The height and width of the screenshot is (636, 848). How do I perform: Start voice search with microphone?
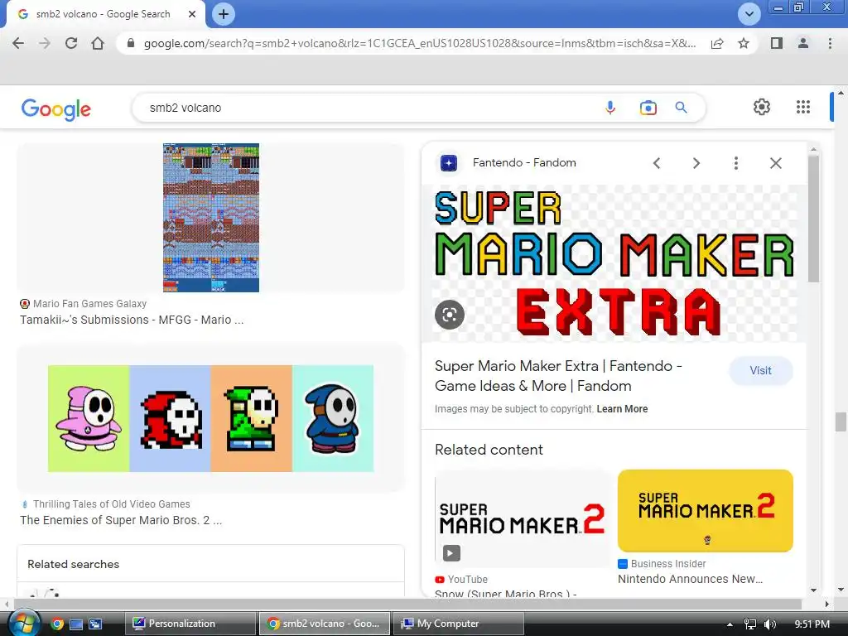(610, 108)
